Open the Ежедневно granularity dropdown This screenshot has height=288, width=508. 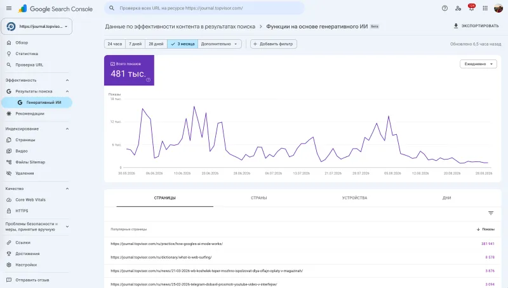click(x=478, y=64)
